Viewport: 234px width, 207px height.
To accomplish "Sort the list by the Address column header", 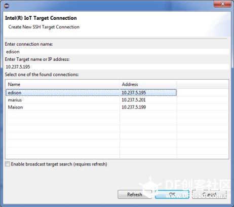I will 148,84.
